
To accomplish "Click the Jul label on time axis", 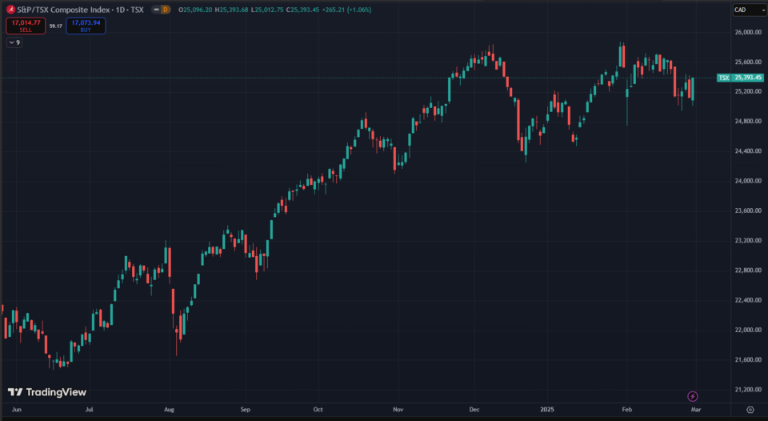I will [89, 409].
